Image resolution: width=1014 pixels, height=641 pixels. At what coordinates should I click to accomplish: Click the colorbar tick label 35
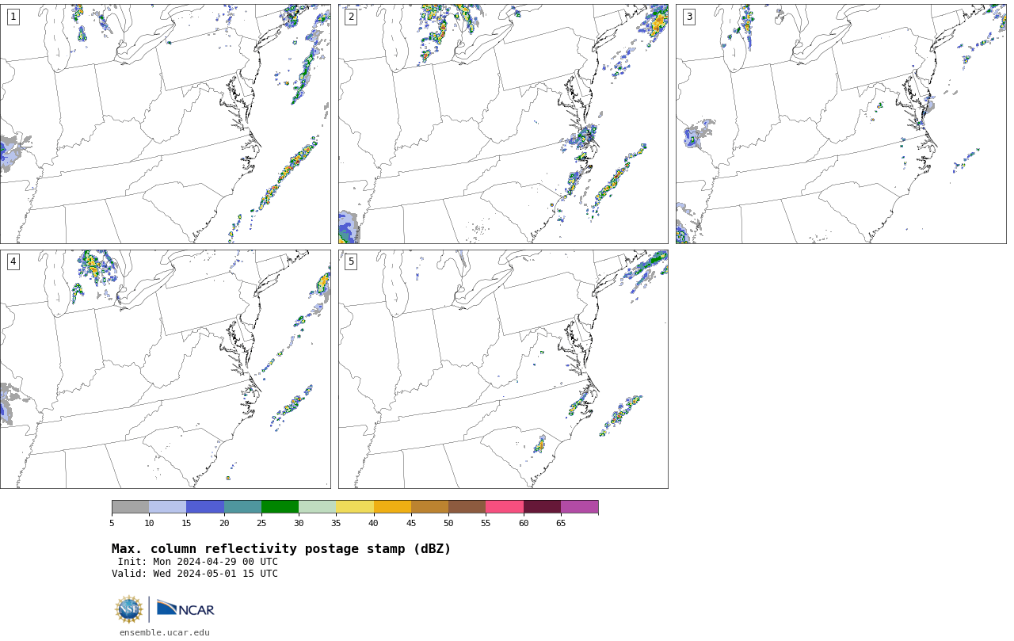336,523
